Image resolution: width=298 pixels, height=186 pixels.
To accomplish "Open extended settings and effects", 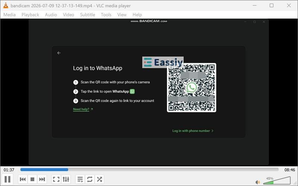I will pyautogui.click(x=66, y=179).
